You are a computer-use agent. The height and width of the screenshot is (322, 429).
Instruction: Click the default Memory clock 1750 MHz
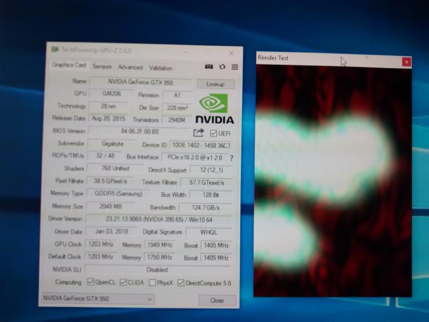pyautogui.click(x=159, y=258)
